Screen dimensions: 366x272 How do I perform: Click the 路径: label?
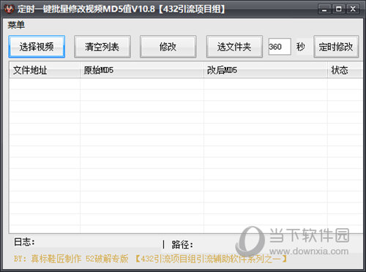[x=182, y=244]
